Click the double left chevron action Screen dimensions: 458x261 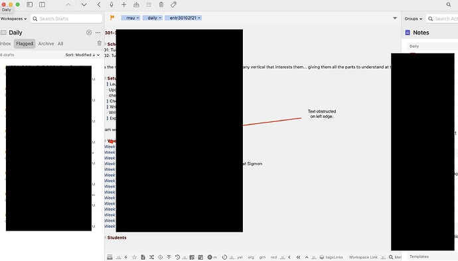pyautogui.click(x=298, y=257)
